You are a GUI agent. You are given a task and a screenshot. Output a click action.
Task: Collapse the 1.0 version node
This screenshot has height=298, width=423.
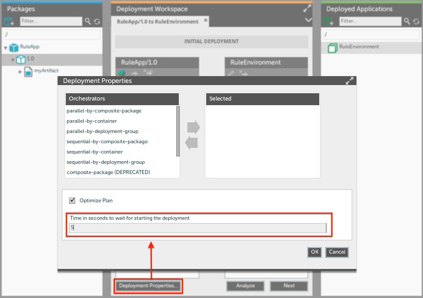[x=13, y=60]
